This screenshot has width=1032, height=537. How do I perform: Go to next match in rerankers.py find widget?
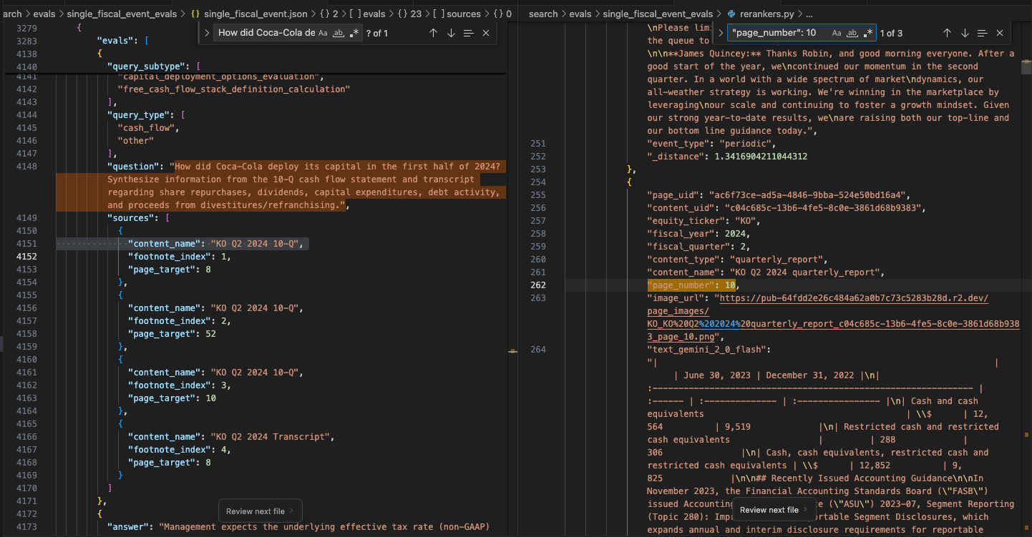pyautogui.click(x=965, y=33)
